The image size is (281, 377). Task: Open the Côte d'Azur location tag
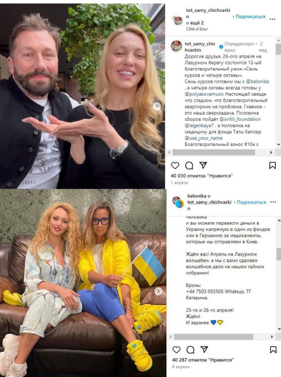pos(197,29)
